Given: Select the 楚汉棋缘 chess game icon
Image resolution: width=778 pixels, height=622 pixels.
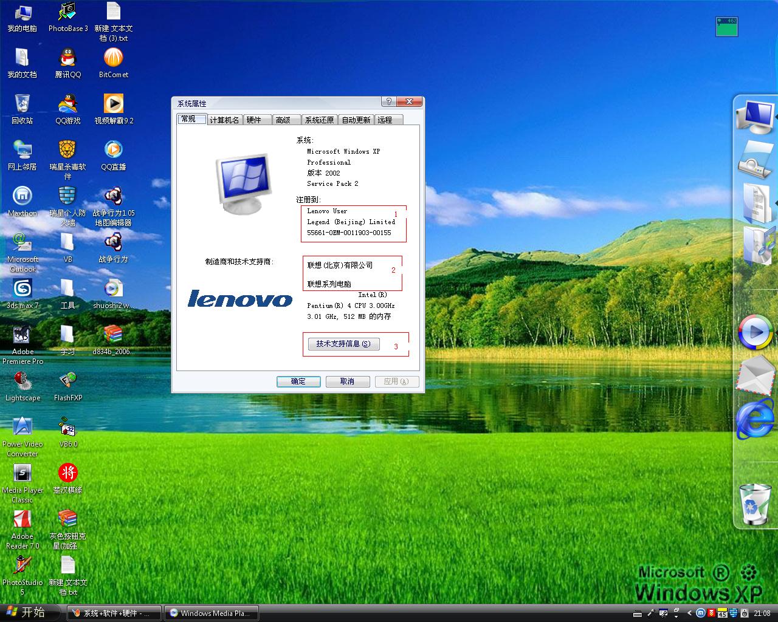Looking at the screenshot, I should [68, 479].
